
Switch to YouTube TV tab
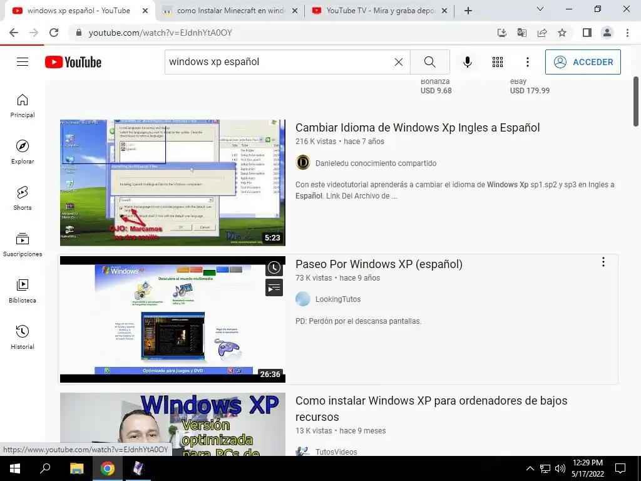(380, 11)
